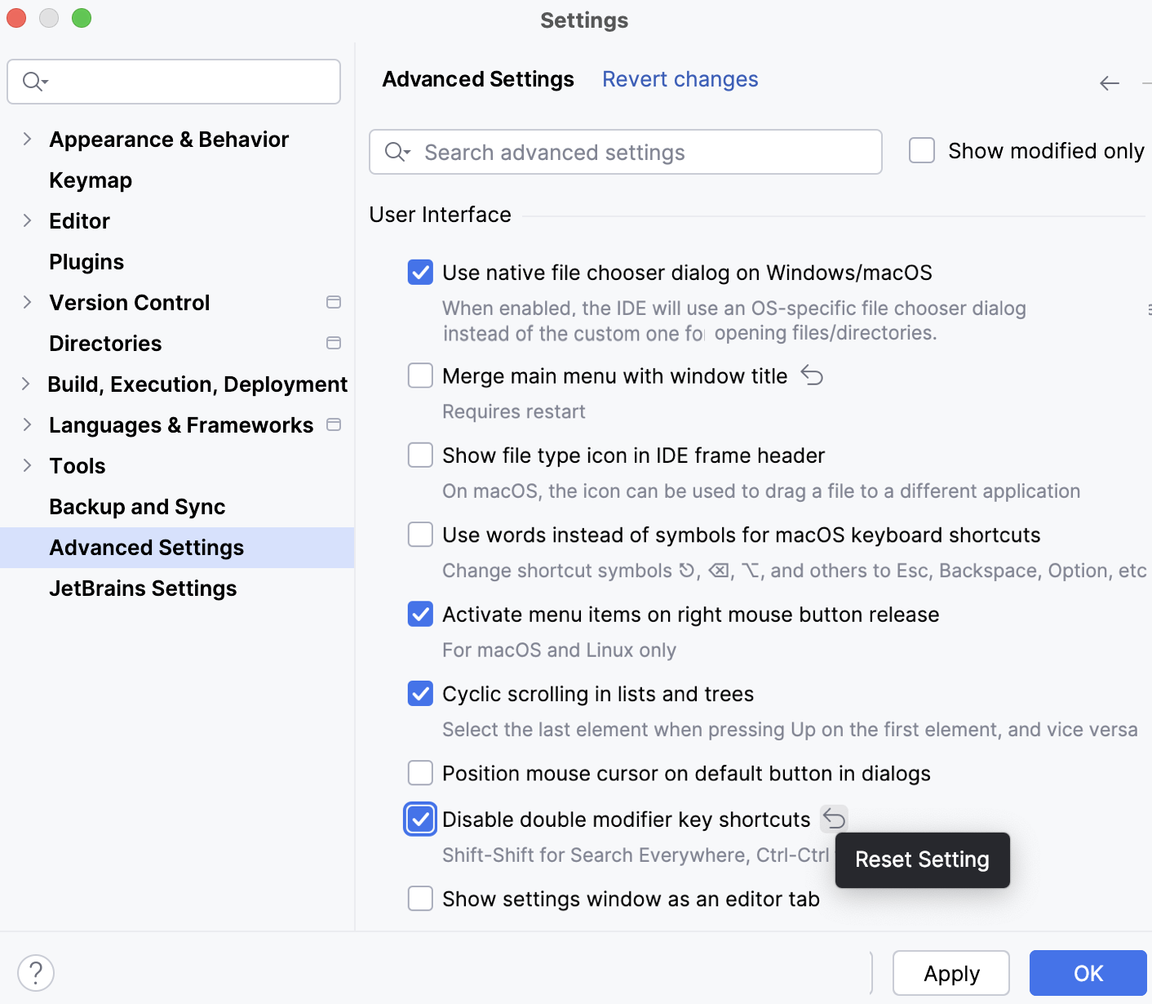Expand the Appearance & Behavior section
1152x1004 pixels.
(x=27, y=139)
